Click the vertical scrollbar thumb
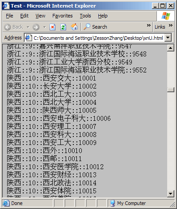 pos(171,90)
